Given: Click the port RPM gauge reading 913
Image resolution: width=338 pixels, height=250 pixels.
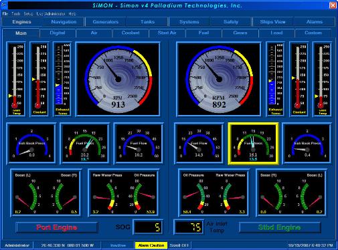Looking at the screenshot, I should [118, 79].
